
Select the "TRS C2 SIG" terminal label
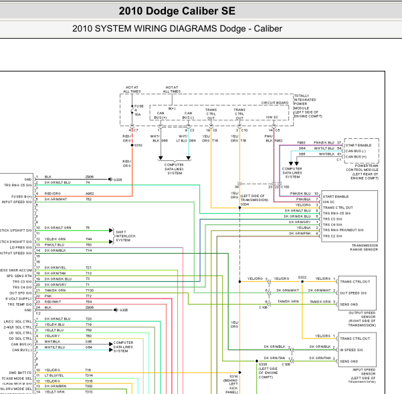pos(332,236)
